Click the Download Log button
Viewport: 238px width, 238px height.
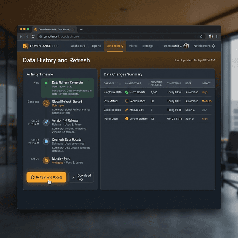(x=81, y=177)
